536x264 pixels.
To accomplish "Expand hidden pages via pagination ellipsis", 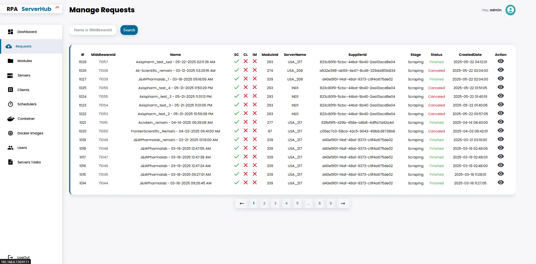I will (x=308, y=203).
